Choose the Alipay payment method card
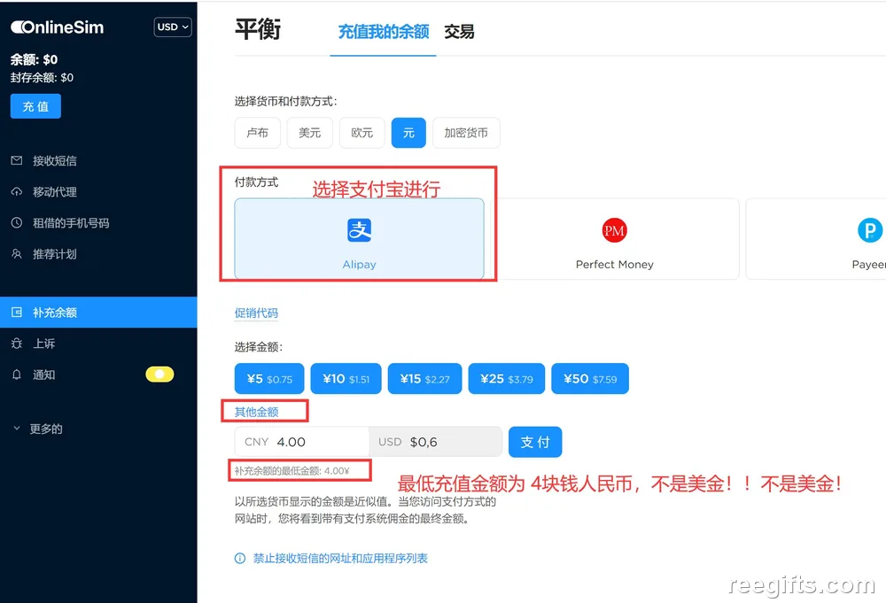The height and width of the screenshot is (603, 886). 360,238
